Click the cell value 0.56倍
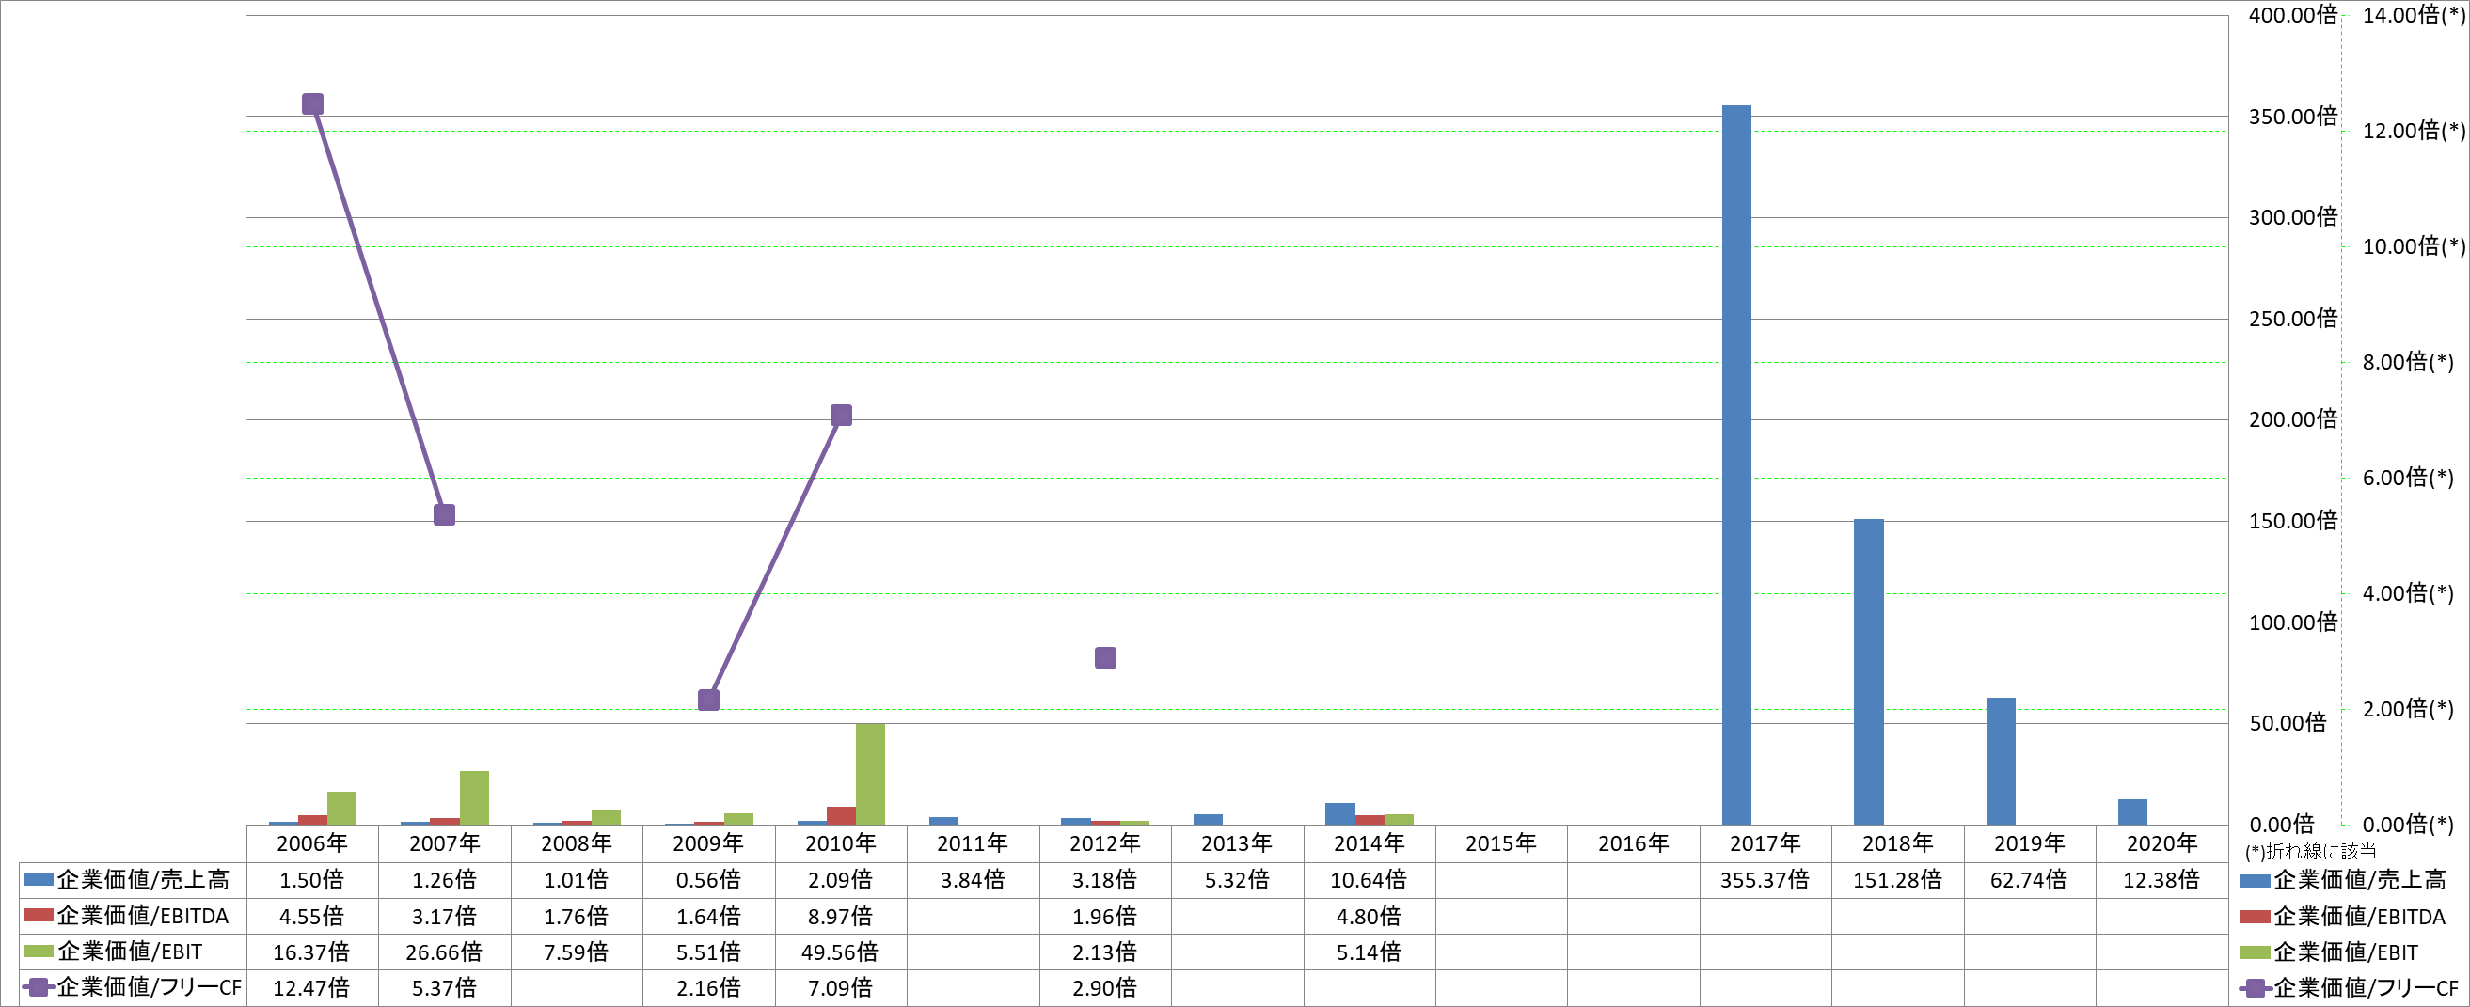 coord(708,879)
